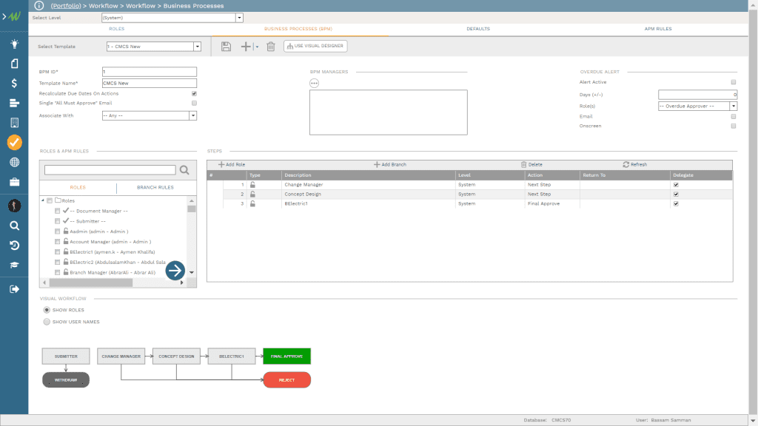Click the magnifier to search roles

(x=184, y=170)
